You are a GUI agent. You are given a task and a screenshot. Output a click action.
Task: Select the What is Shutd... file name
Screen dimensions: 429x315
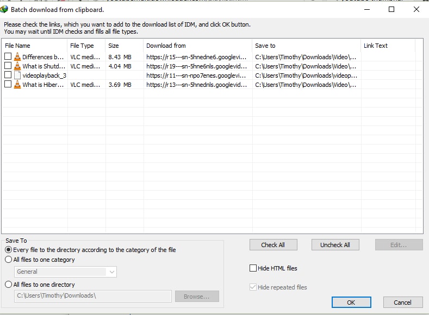[44, 66]
